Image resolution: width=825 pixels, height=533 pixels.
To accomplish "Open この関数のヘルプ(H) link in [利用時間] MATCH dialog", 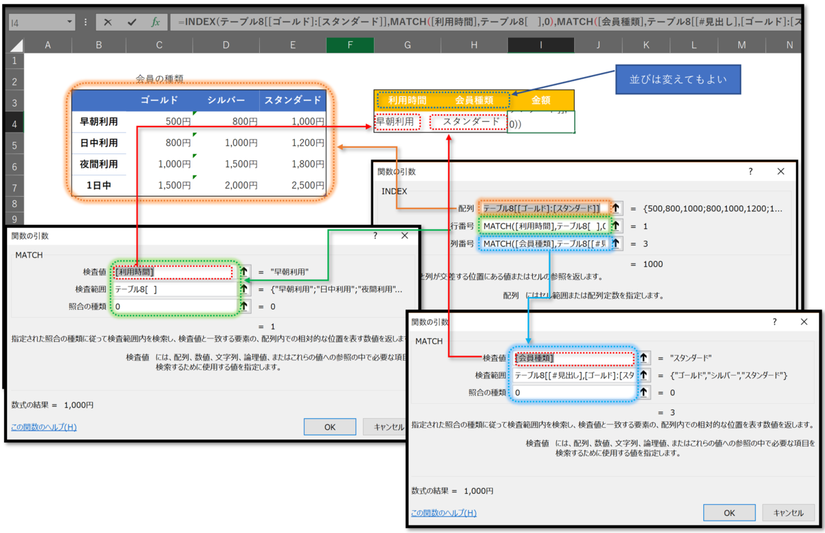I will (43, 427).
